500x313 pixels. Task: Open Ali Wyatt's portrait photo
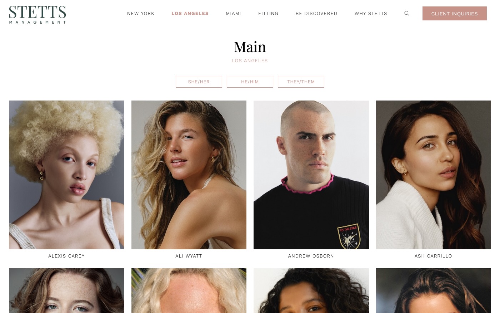pos(189,175)
